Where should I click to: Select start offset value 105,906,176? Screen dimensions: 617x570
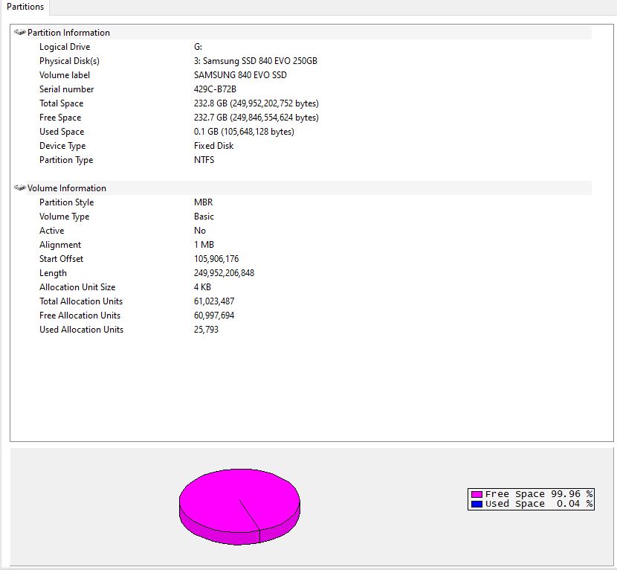[216, 259]
